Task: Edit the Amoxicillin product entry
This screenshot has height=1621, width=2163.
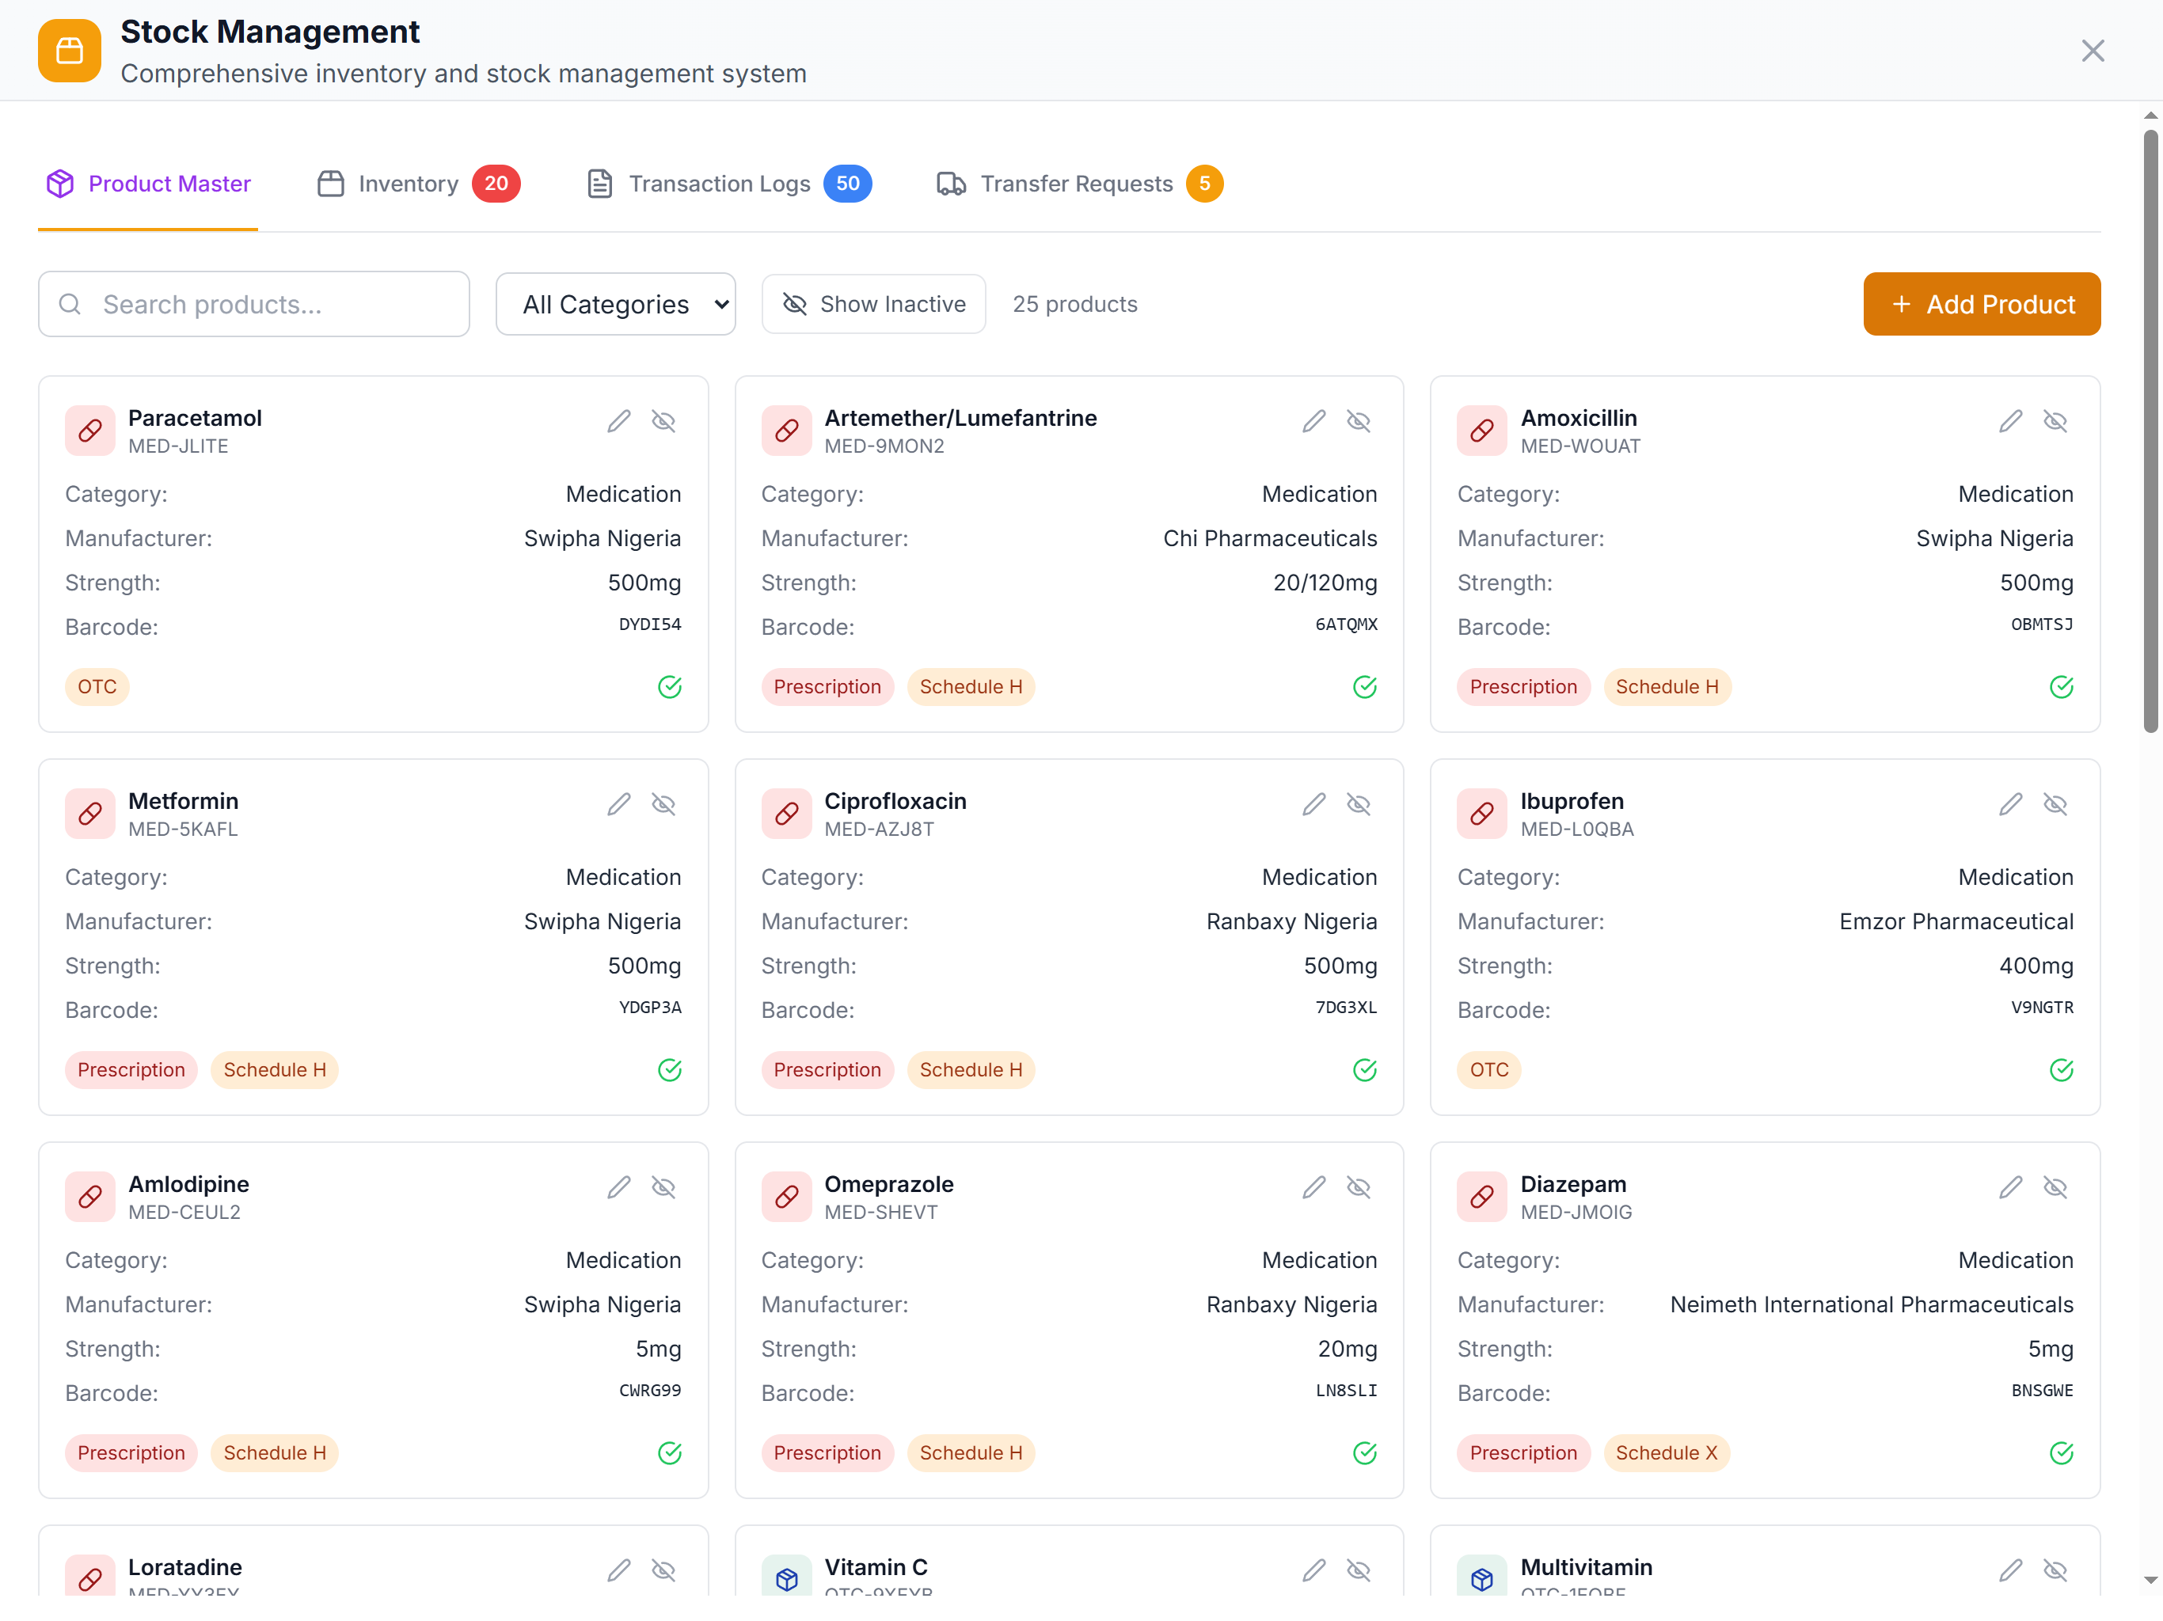Action: (x=2009, y=421)
